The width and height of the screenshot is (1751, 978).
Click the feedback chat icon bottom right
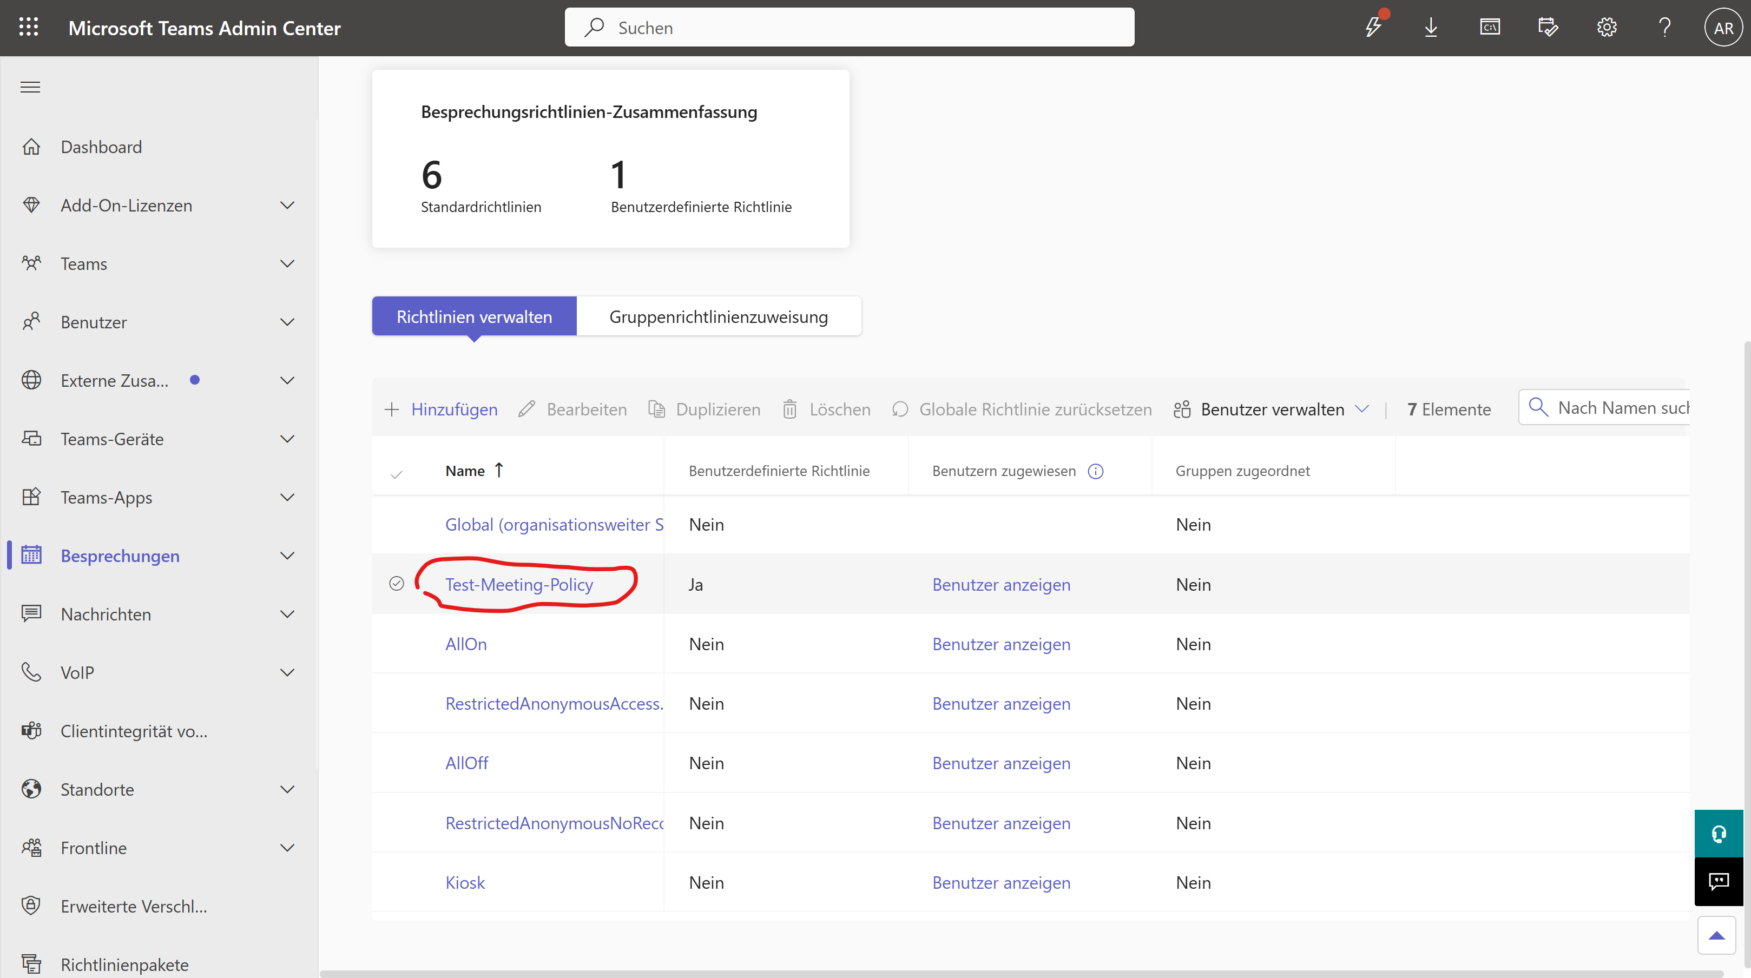[x=1719, y=882]
